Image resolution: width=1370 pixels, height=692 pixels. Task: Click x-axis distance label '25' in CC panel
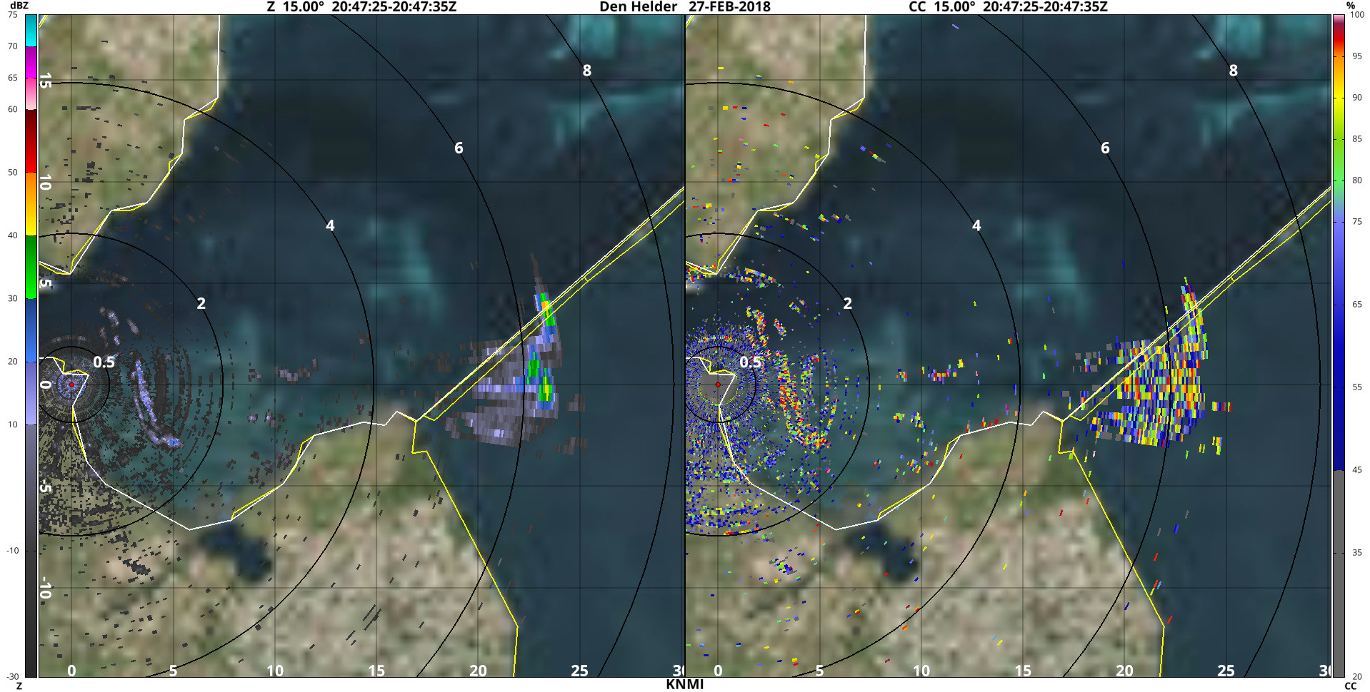coord(1226,671)
